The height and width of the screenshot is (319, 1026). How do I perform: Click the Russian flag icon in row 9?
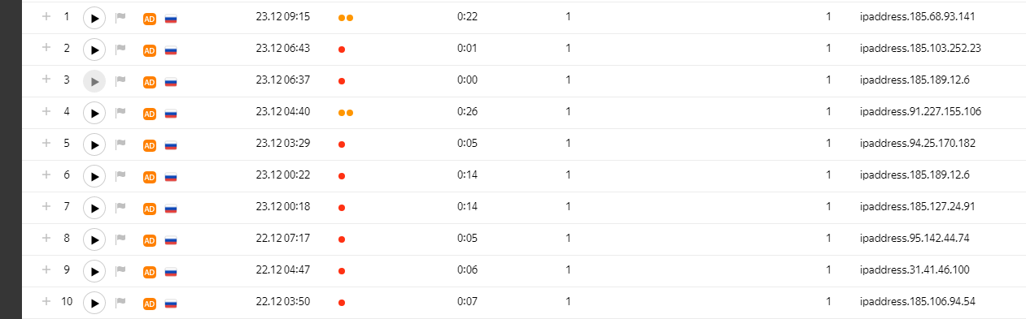coord(171,272)
